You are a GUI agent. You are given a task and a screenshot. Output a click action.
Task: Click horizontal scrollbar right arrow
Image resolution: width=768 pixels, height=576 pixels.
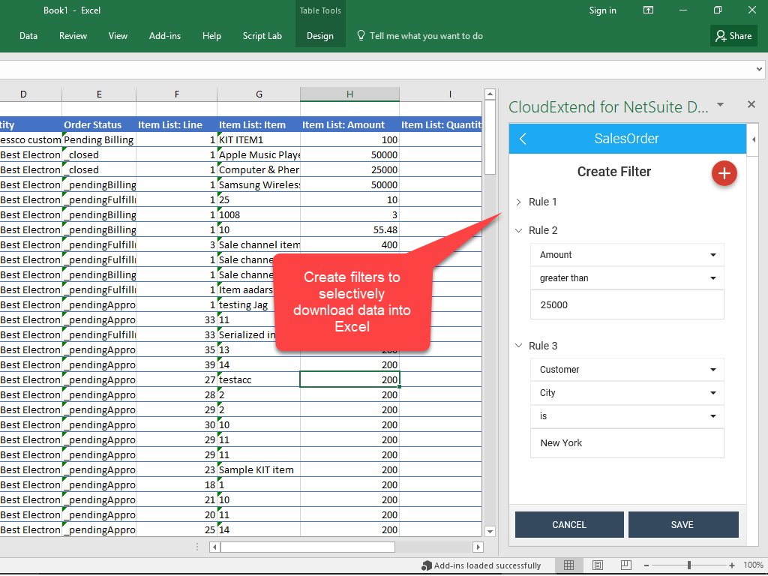[x=478, y=547]
